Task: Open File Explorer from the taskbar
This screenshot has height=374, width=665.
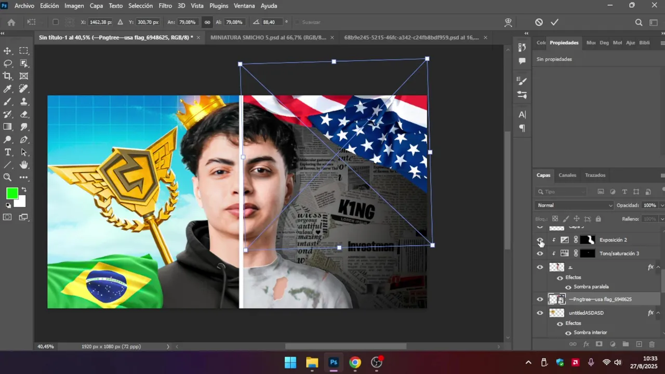Action: coord(312,363)
